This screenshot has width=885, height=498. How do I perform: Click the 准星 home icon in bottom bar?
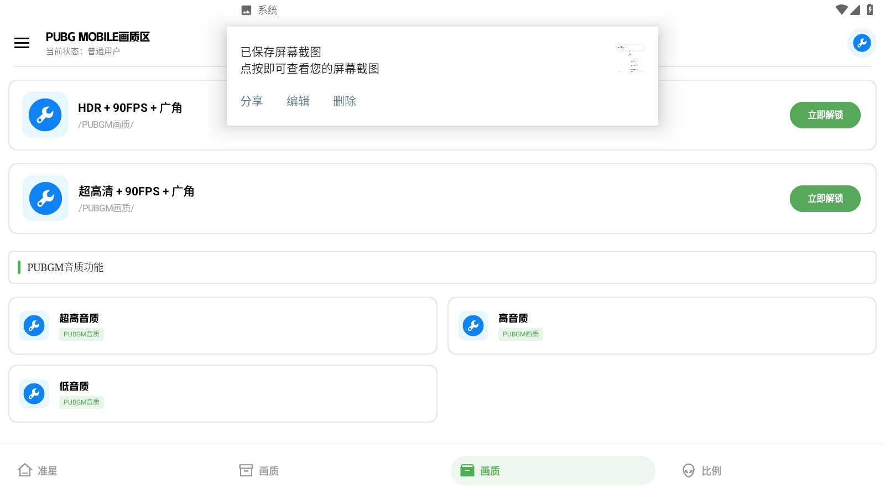[25, 470]
